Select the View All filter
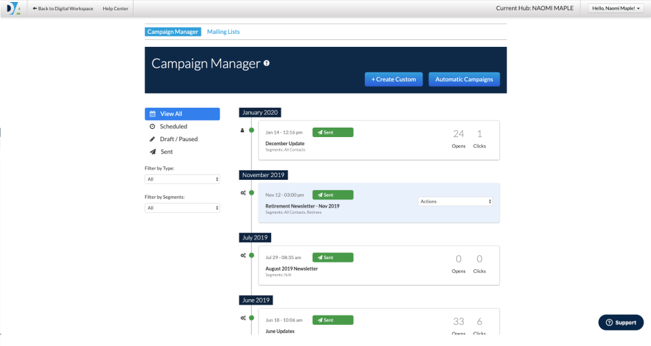Screen dimensions: 651x346 [182, 114]
